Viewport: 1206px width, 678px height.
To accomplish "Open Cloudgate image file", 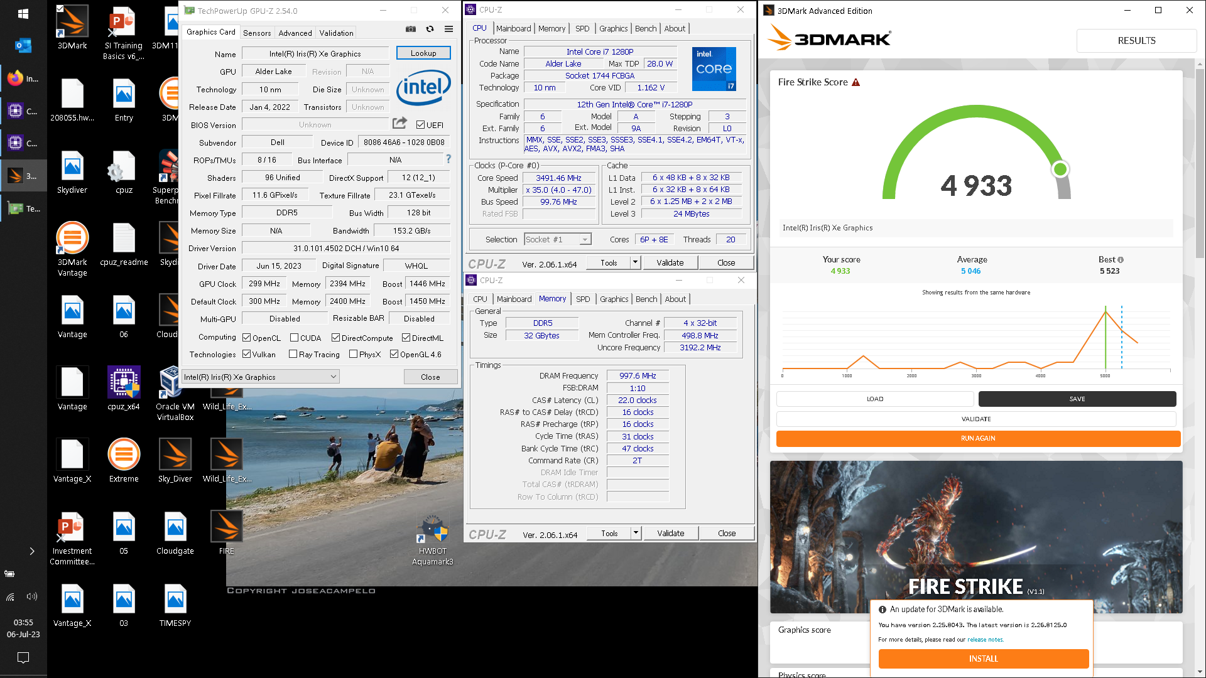I will 175,533.
